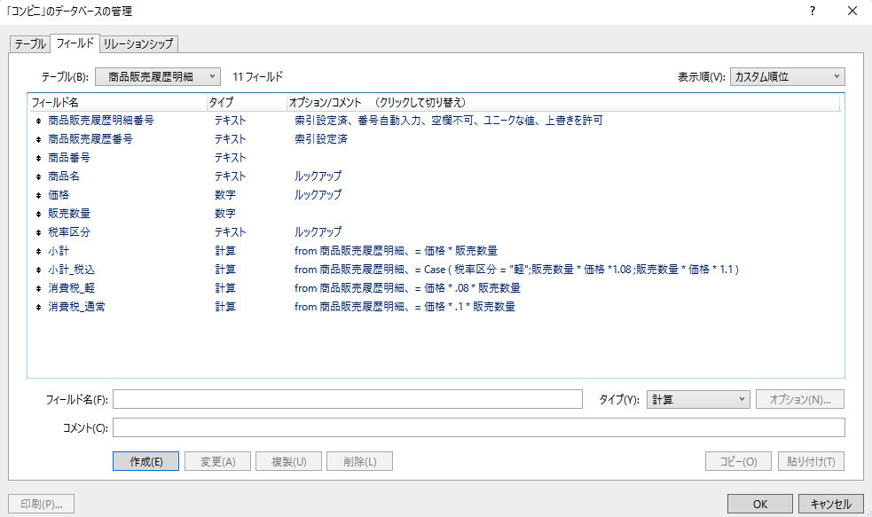Click the reorder handle beside 商品番号 field

point(39,158)
